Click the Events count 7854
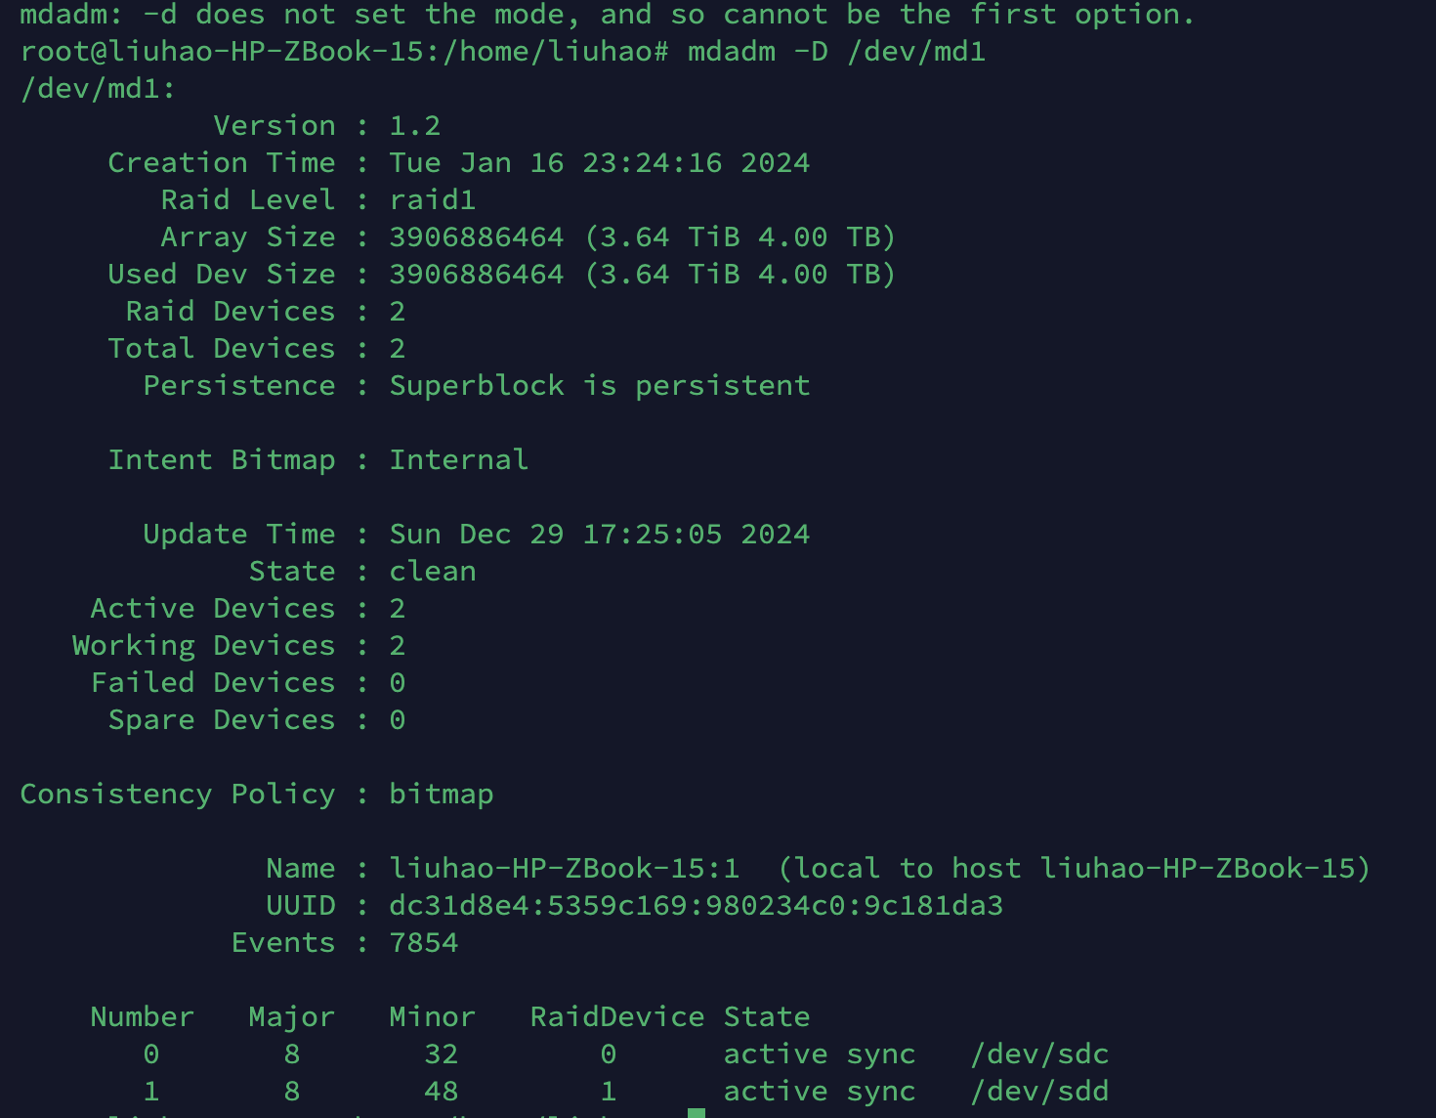The image size is (1436, 1118). 423,942
